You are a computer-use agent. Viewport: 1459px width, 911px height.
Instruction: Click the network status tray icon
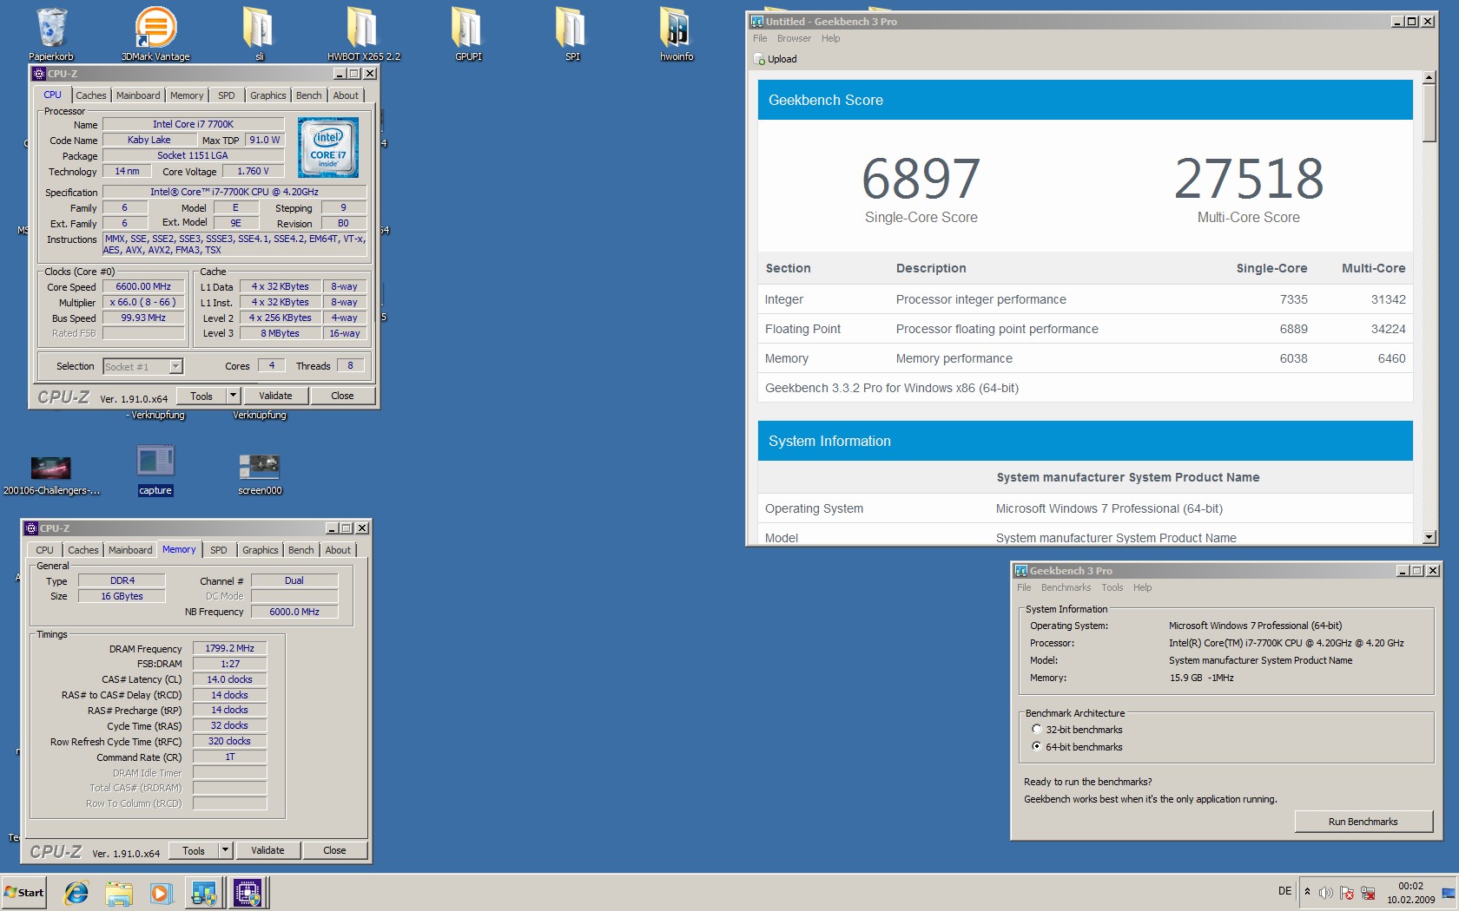point(1368,893)
